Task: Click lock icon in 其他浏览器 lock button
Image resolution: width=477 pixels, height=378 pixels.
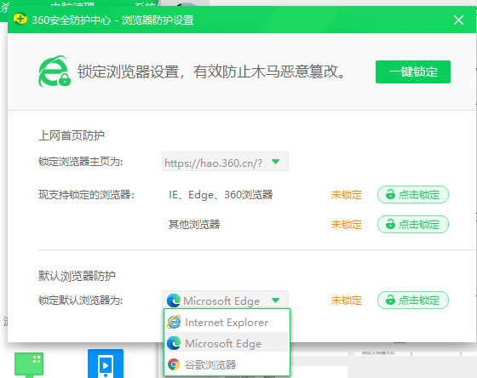Action: pos(390,224)
